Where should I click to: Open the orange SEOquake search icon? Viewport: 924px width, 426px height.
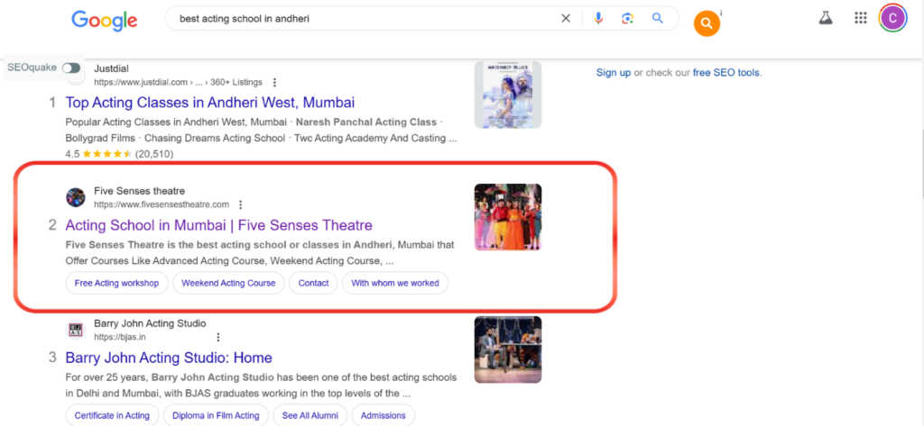(x=707, y=23)
